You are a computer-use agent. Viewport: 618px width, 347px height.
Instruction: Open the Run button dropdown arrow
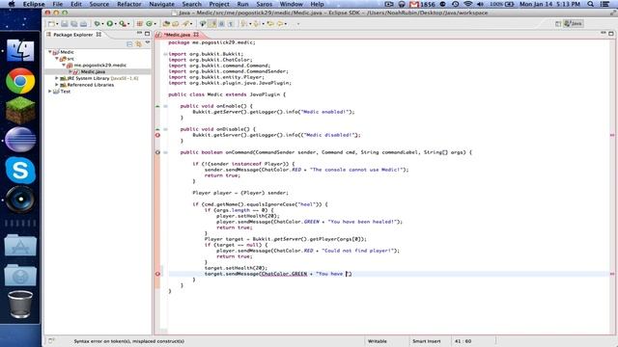click(116, 24)
